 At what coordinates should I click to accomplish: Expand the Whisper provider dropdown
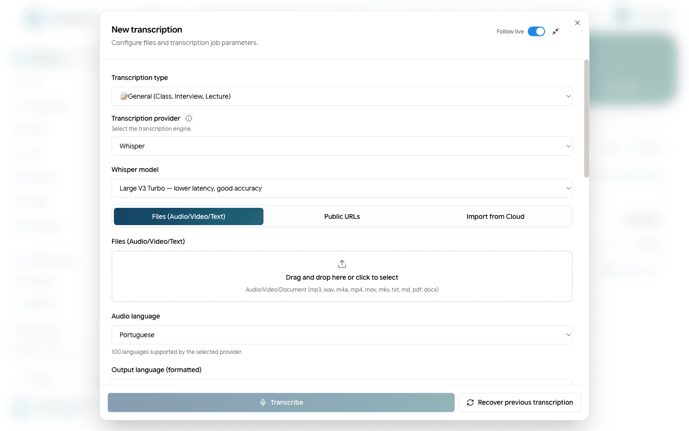(342, 146)
